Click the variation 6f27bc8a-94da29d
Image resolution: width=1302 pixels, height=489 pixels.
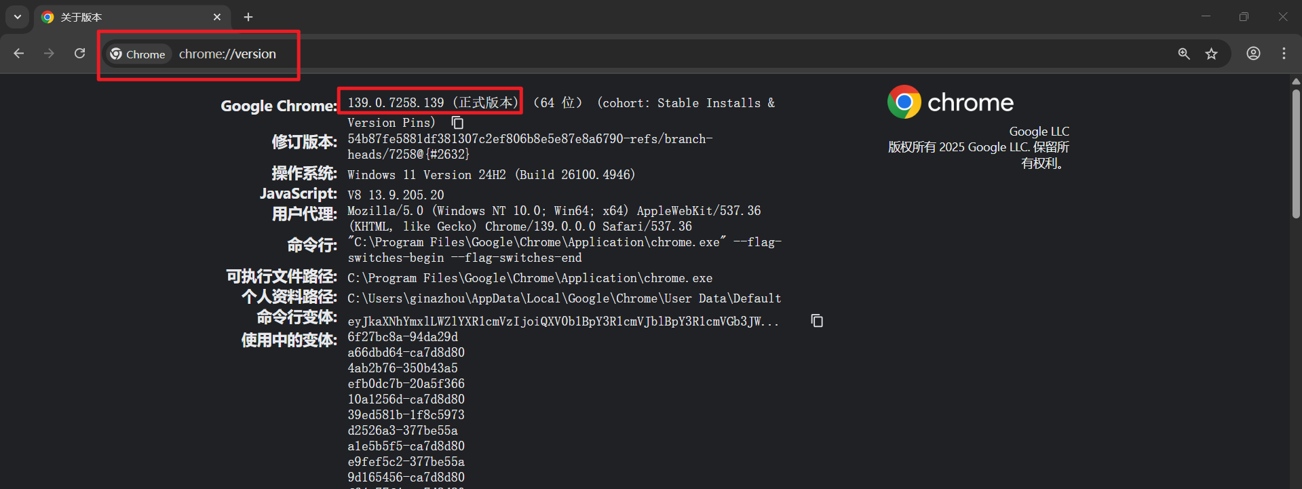[x=403, y=337]
